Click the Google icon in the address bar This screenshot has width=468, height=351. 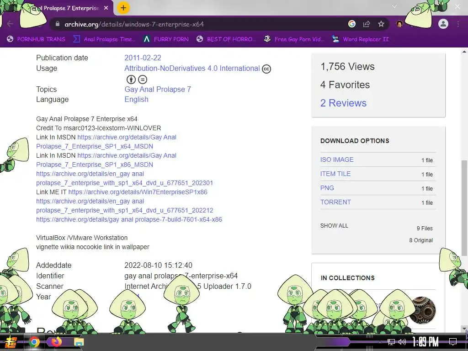click(x=352, y=24)
